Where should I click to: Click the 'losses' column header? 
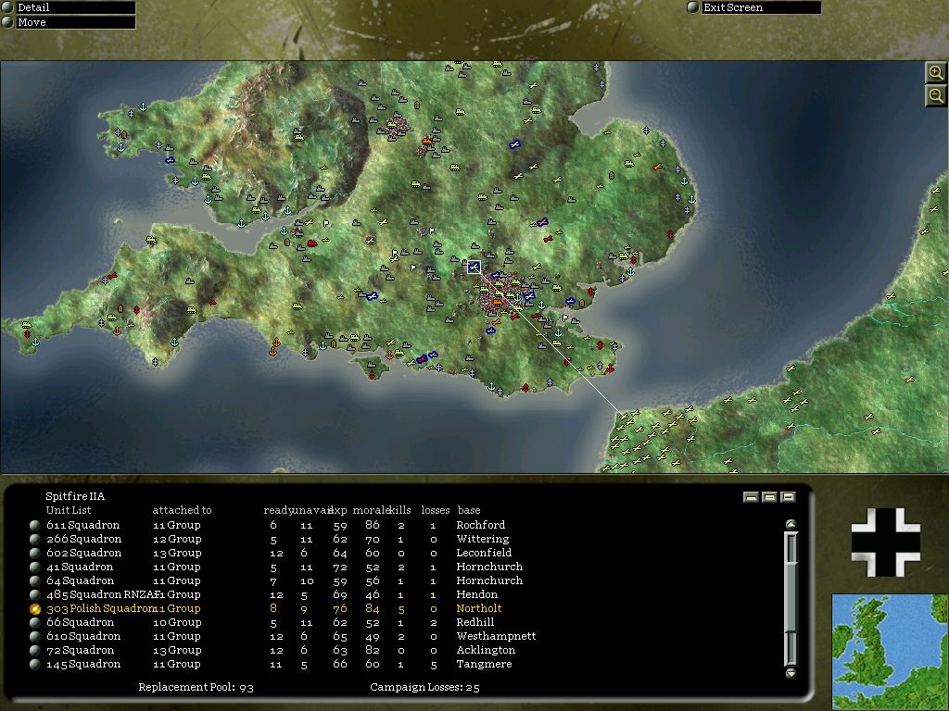[436, 510]
